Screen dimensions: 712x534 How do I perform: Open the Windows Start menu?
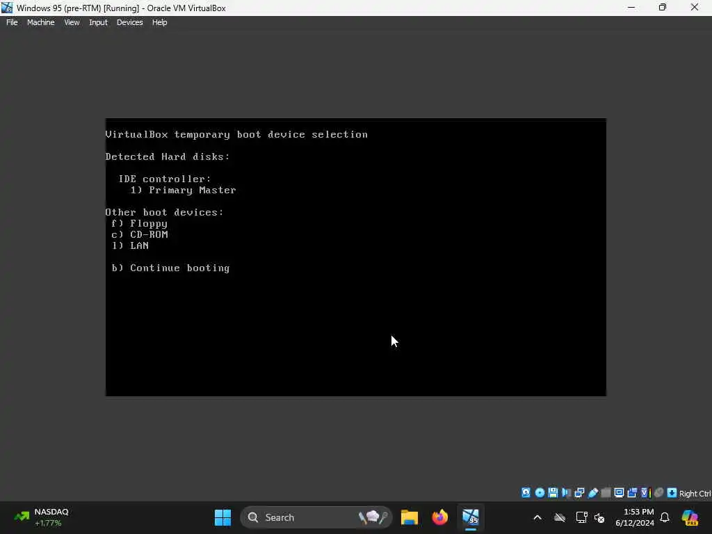[222, 517]
